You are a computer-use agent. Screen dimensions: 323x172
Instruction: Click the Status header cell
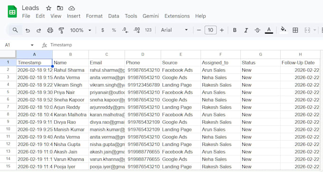[x=260, y=63]
